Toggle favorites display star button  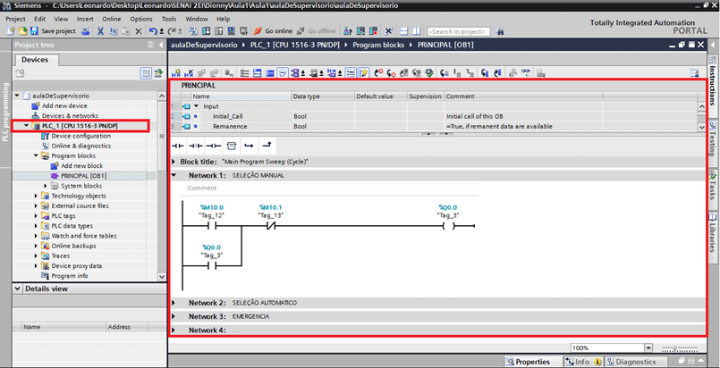(364, 73)
